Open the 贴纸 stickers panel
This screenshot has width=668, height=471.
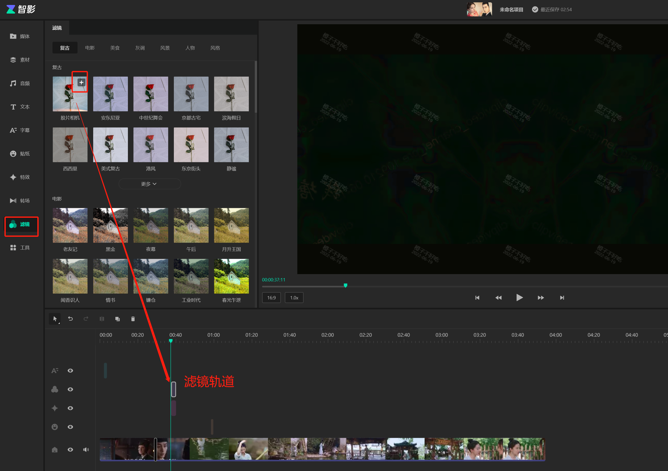(20, 154)
